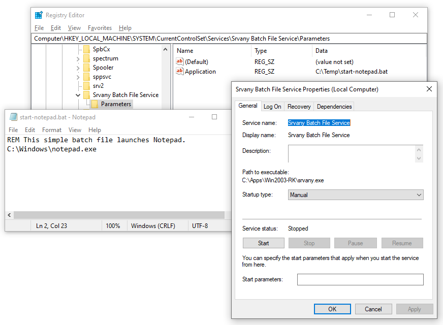Click the Start parameters input field
Screen dimensions: 443x325
coord(360,279)
